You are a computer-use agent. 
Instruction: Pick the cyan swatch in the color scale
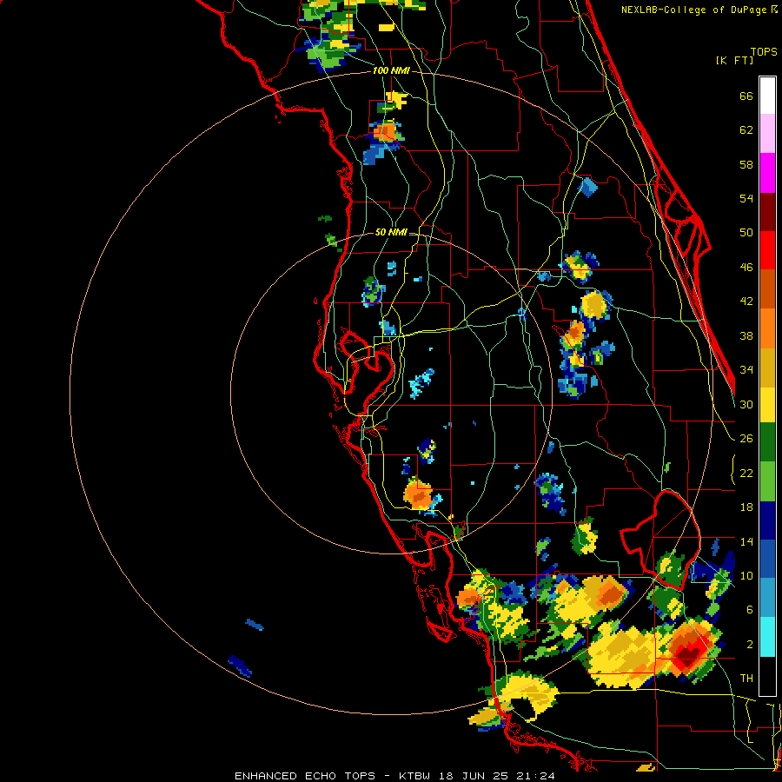tap(767, 638)
